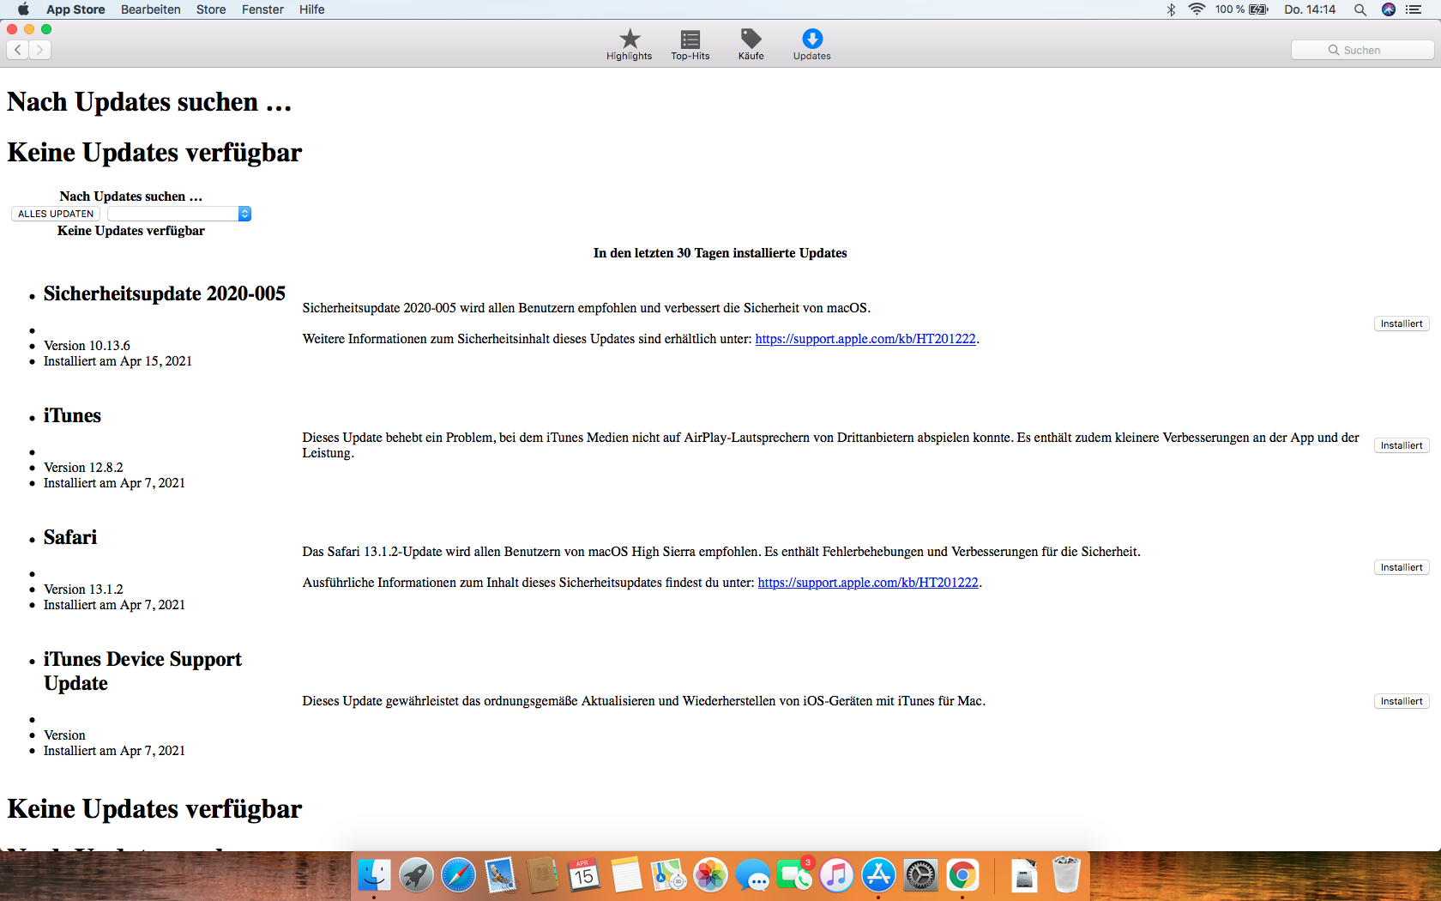Open FaceTime in the Dock
Viewport: 1441px width, 901px height.
tap(794, 875)
